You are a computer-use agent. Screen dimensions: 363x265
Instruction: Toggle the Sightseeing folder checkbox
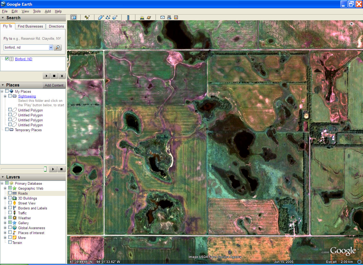[10, 96]
